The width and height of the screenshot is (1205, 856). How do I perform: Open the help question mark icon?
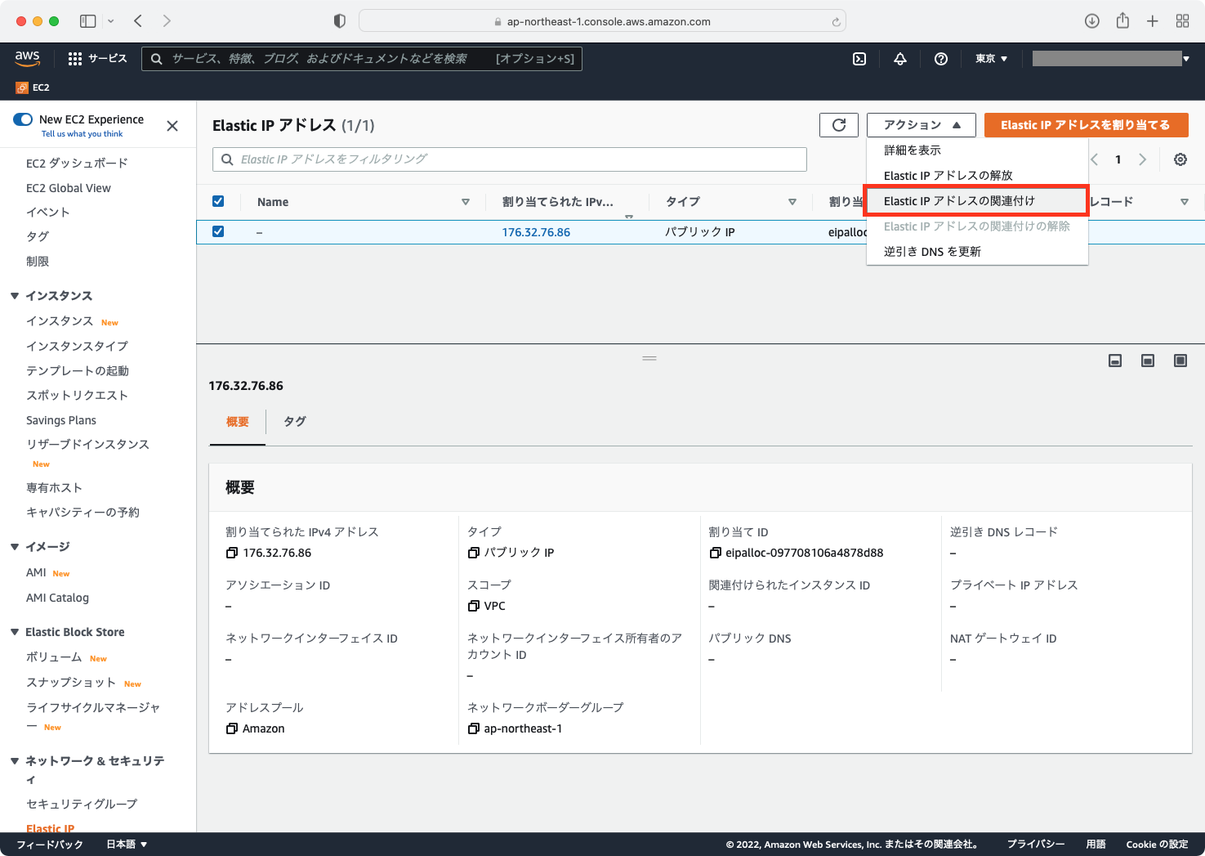click(x=940, y=59)
